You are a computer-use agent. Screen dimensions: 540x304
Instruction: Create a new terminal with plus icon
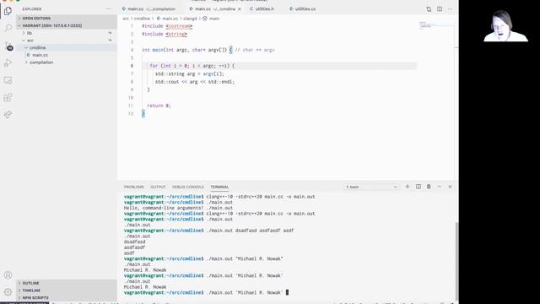coord(408,187)
